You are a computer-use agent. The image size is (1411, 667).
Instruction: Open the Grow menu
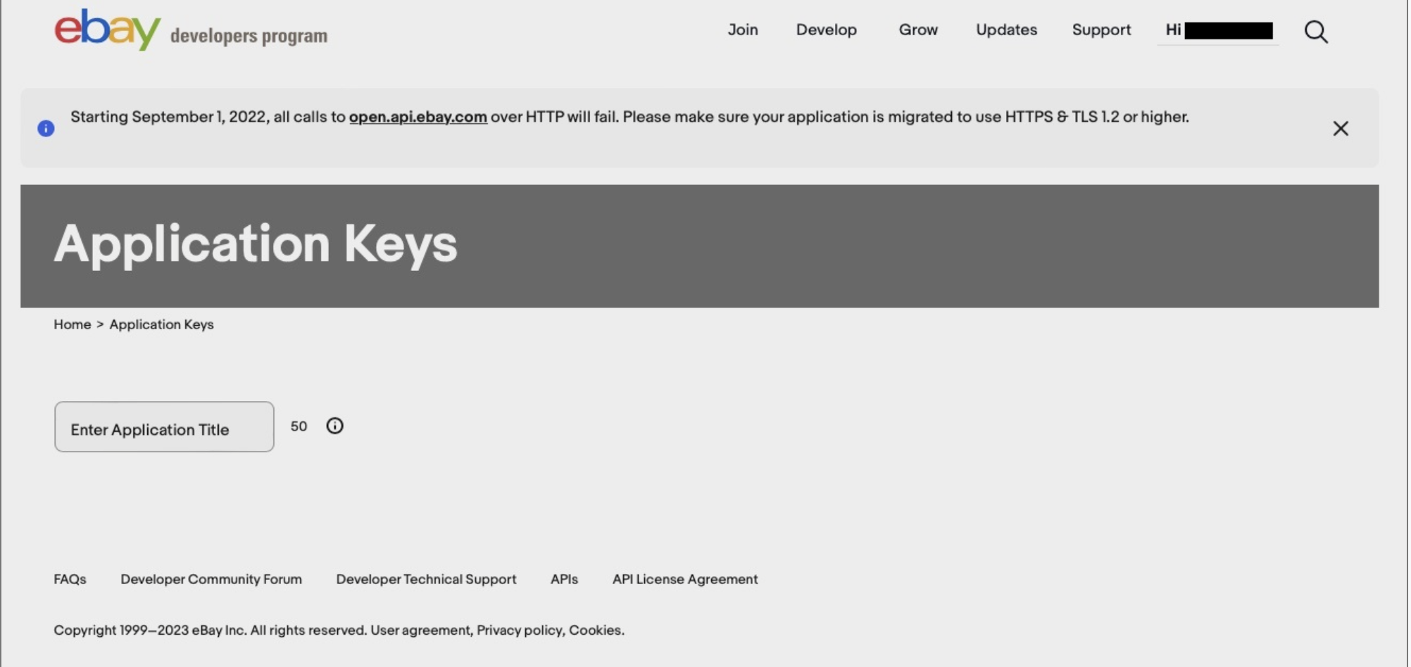[x=918, y=30]
